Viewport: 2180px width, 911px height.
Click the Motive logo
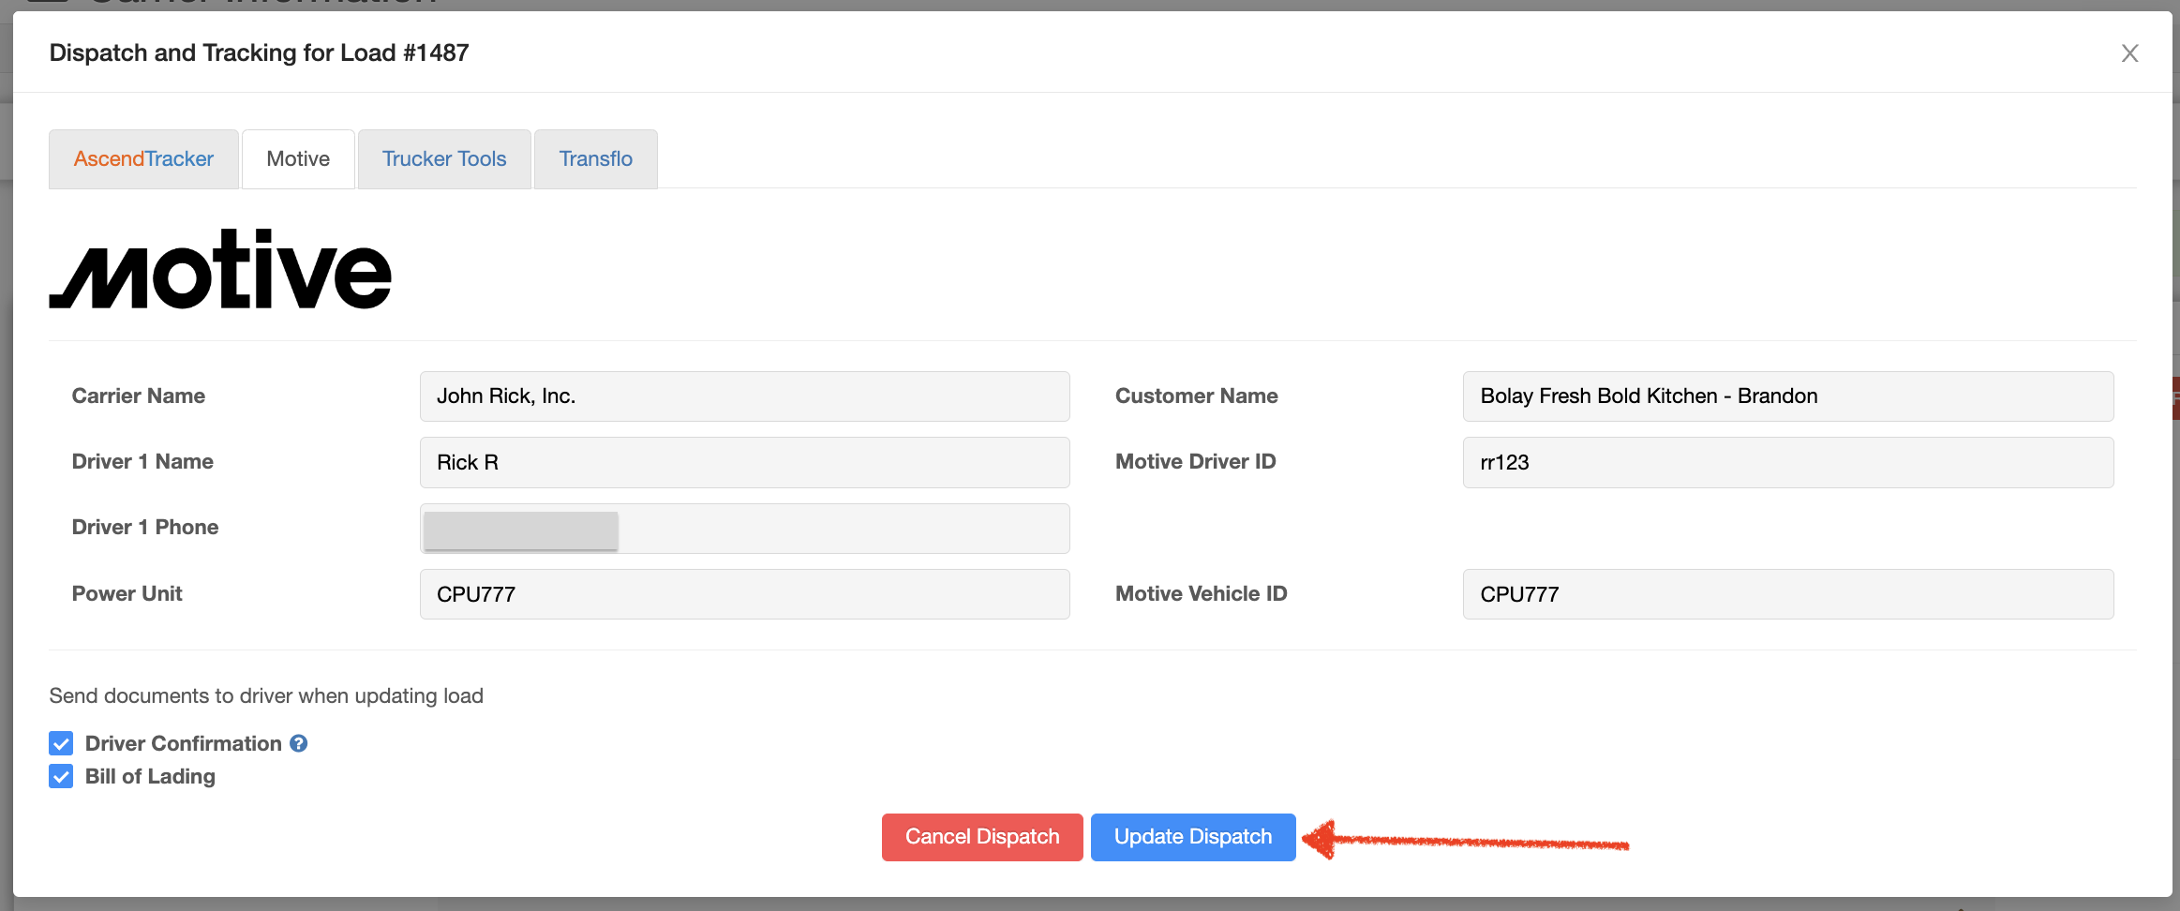tap(220, 269)
